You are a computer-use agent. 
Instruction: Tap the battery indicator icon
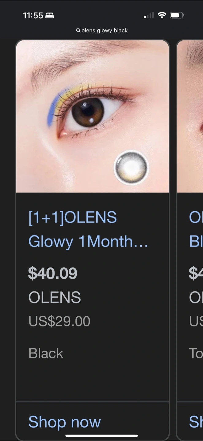(x=177, y=15)
